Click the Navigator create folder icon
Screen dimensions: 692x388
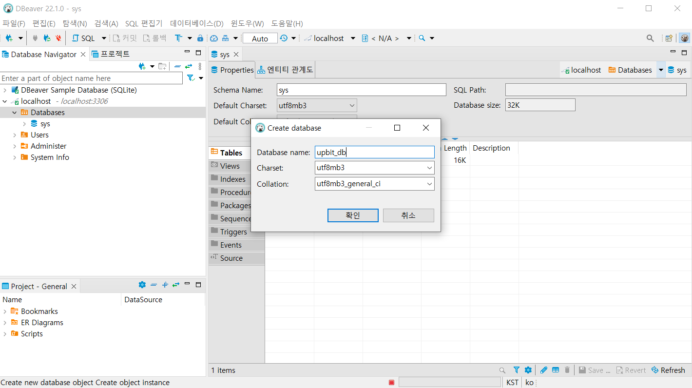(162, 66)
